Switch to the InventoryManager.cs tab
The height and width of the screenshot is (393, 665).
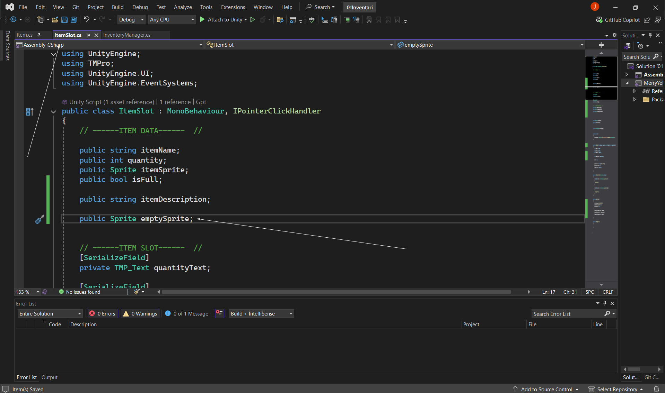tap(127, 35)
